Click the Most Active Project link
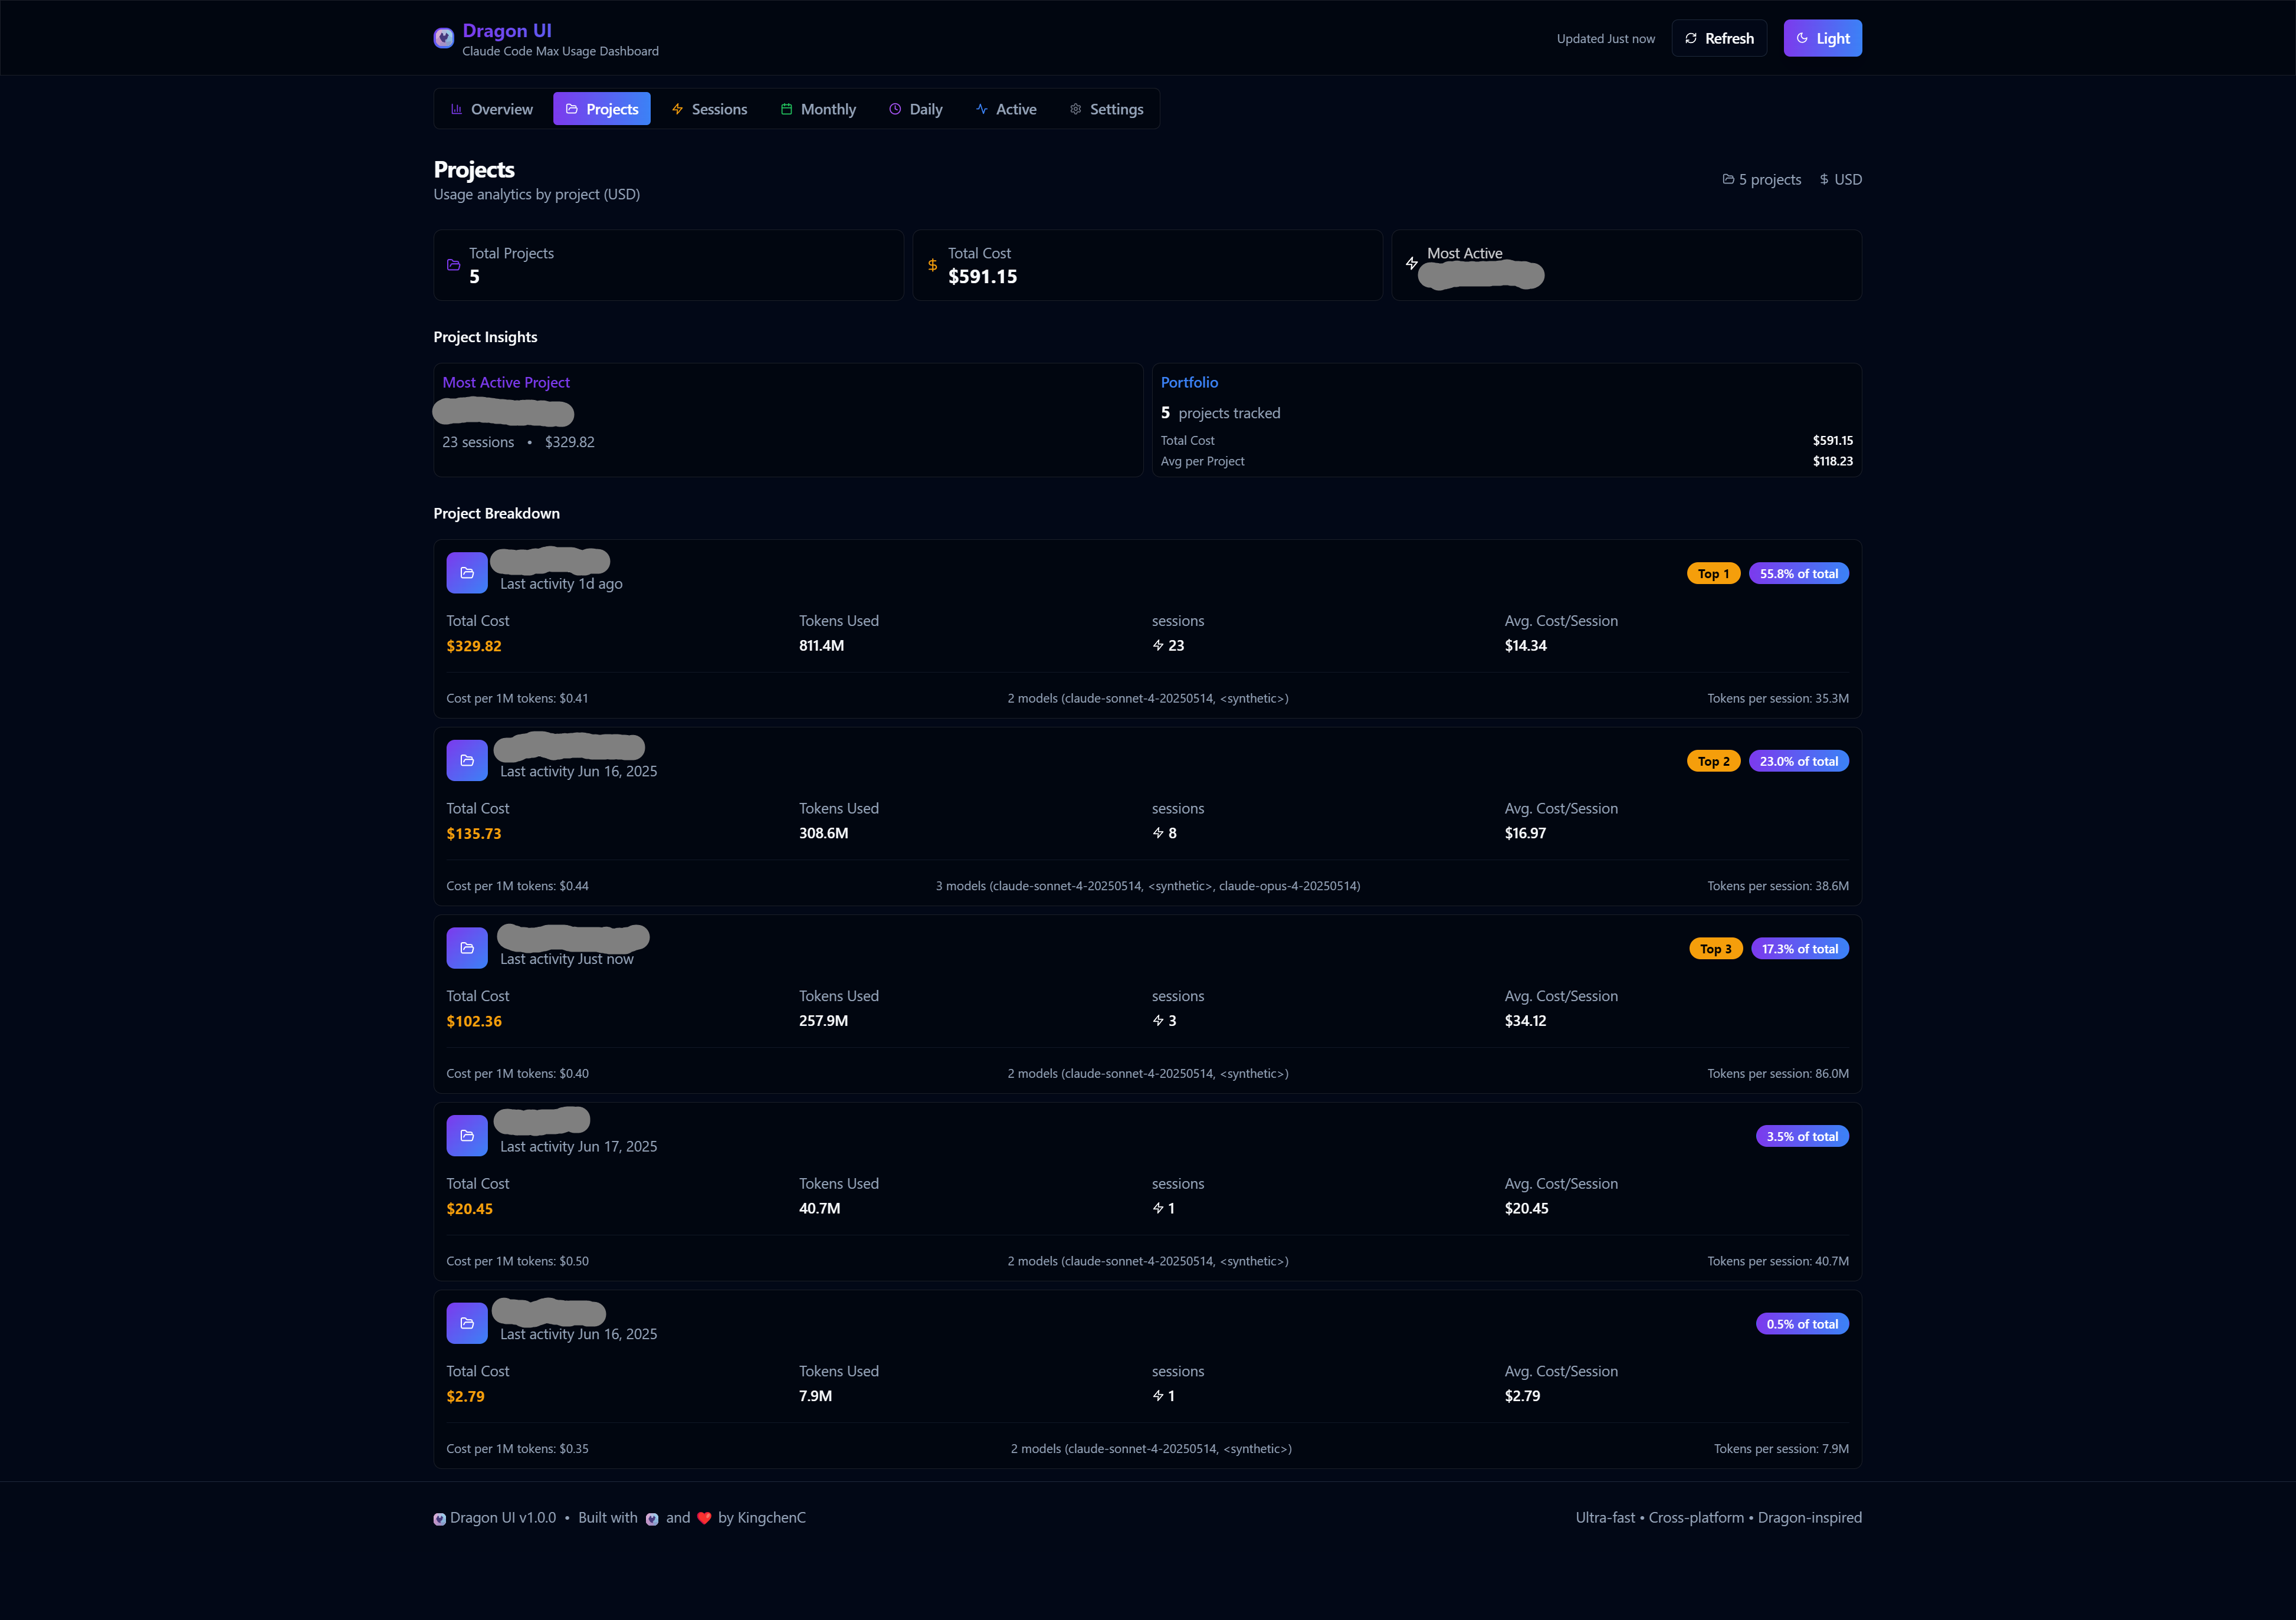 click(x=505, y=382)
